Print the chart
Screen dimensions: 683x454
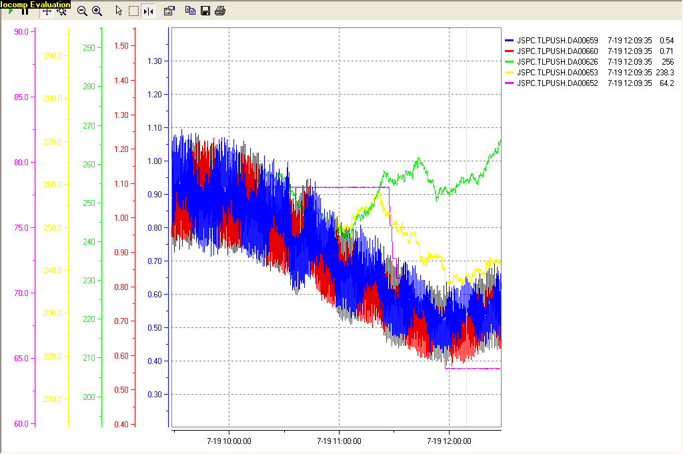point(220,11)
